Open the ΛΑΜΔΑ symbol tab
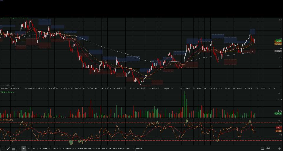 46,149
